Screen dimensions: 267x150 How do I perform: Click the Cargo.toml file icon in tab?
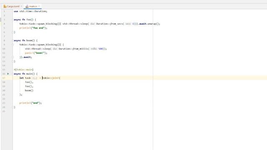click(5, 6)
